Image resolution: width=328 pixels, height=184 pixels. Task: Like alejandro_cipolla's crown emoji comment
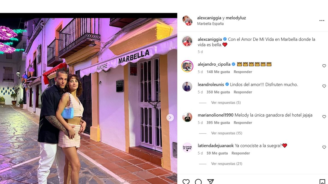(x=324, y=66)
